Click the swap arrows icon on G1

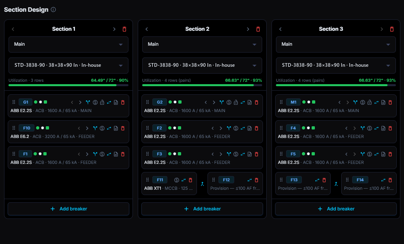[x=109, y=102]
